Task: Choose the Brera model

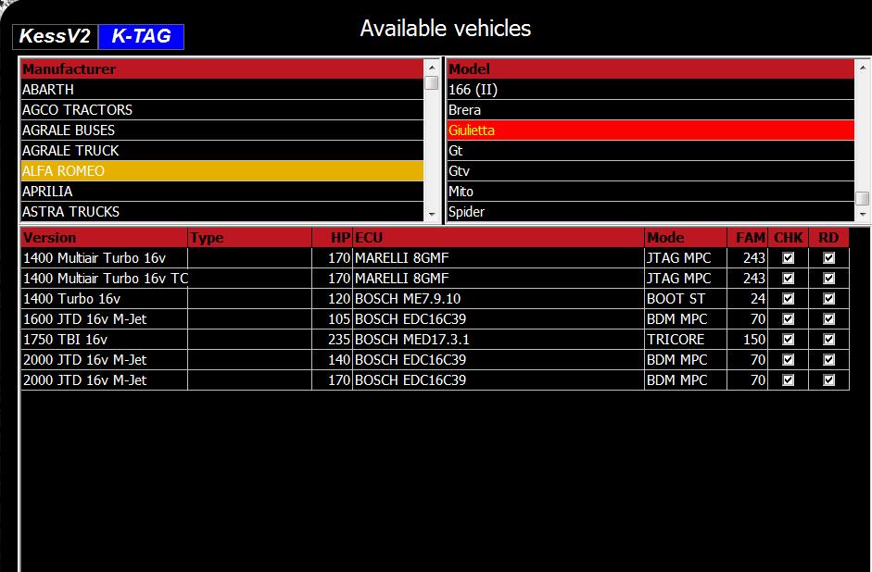Action: [x=651, y=110]
